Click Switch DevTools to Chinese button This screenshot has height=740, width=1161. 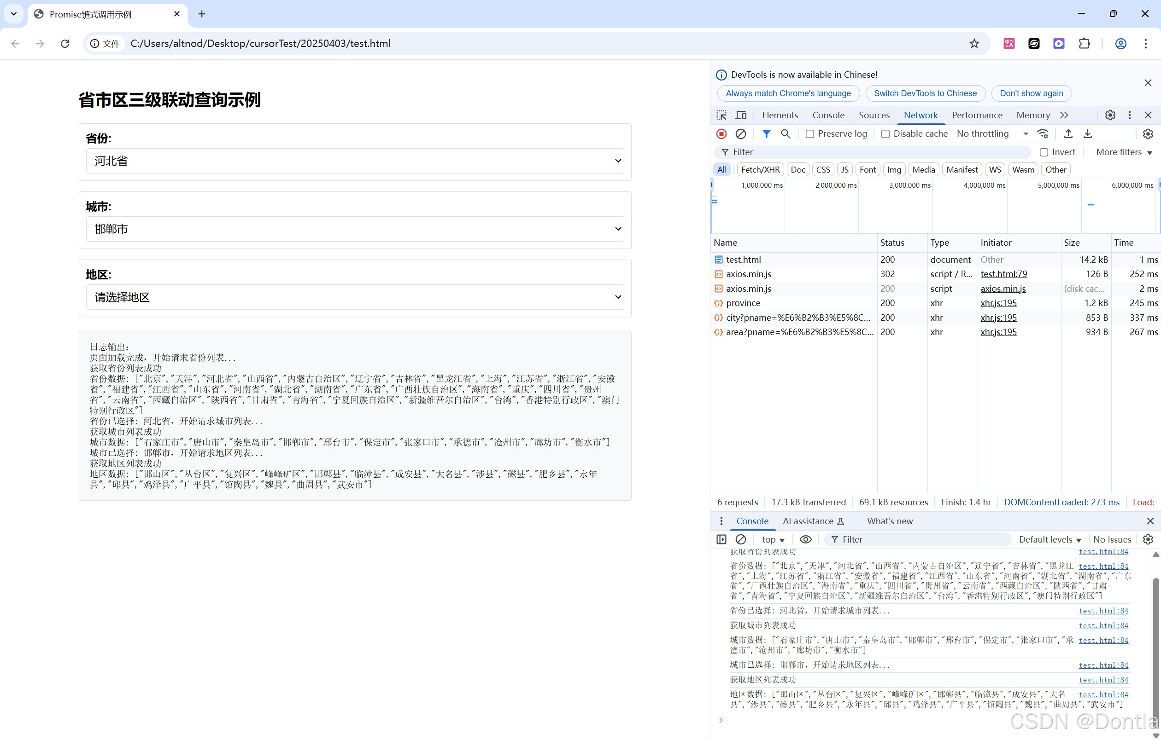[925, 93]
